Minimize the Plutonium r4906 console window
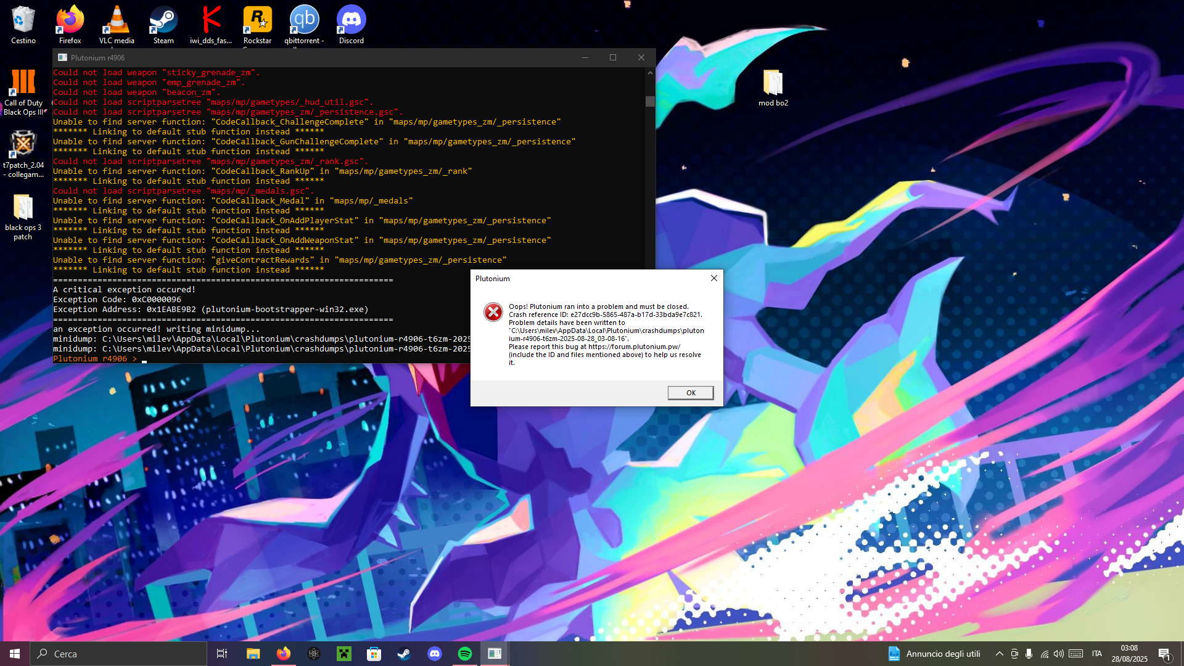Screen dimensions: 1184x666 click(x=585, y=57)
